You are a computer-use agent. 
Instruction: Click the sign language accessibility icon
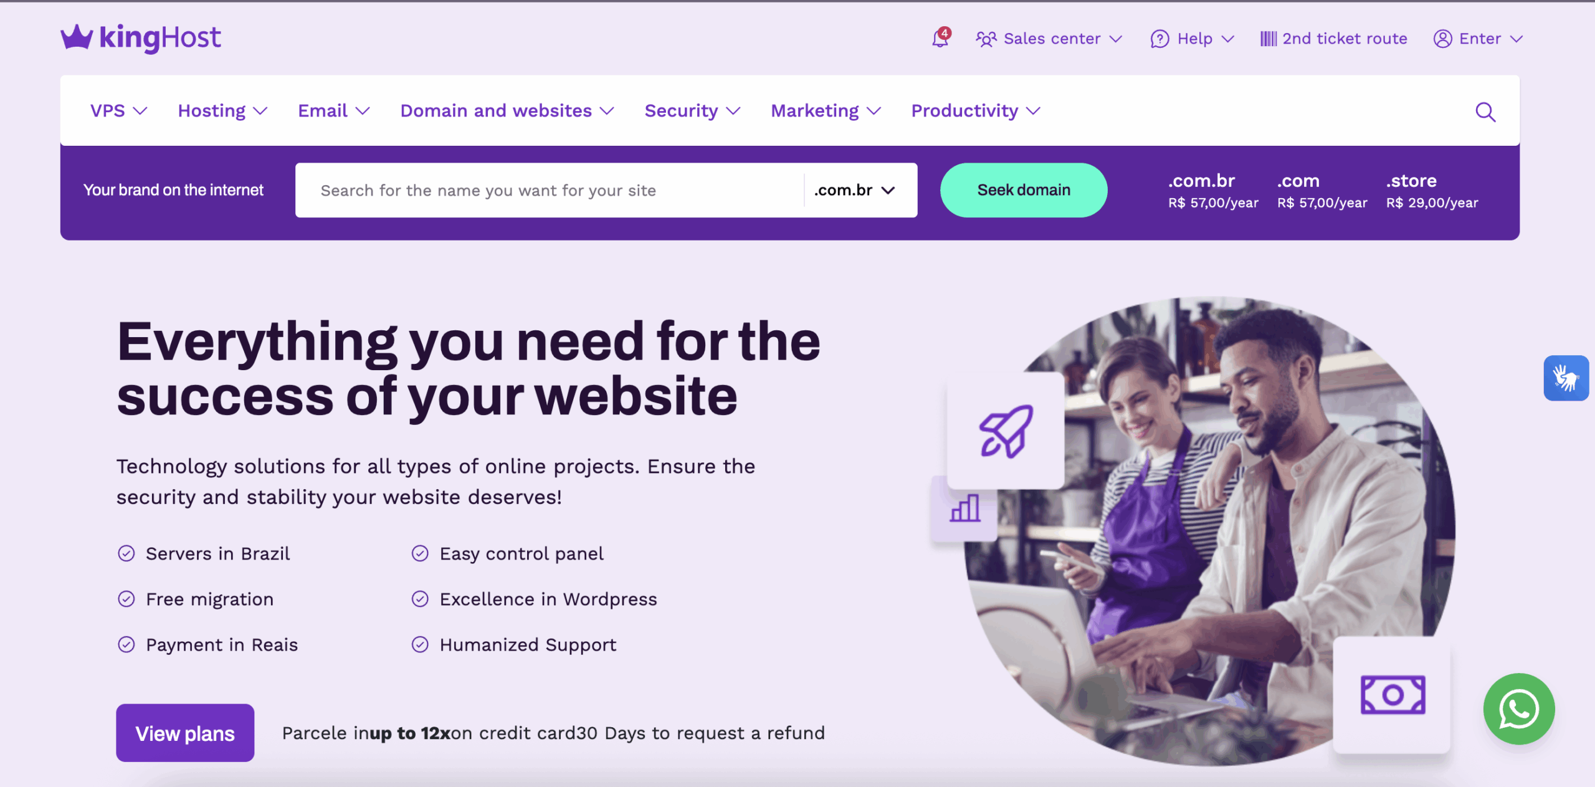coord(1566,378)
